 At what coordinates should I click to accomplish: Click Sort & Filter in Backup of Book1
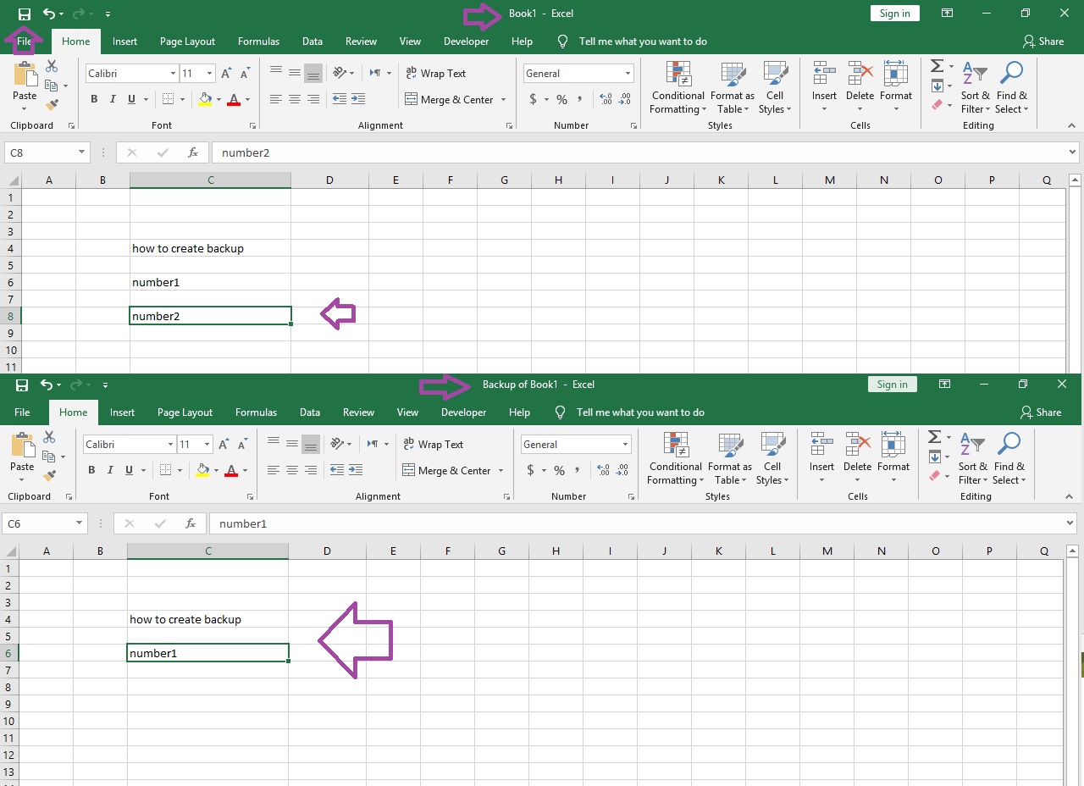(x=973, y=458)
